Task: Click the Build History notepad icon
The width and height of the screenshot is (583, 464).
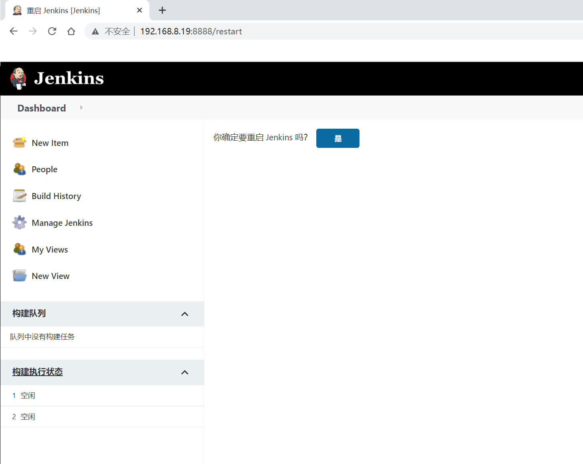Action: [19, 196]
